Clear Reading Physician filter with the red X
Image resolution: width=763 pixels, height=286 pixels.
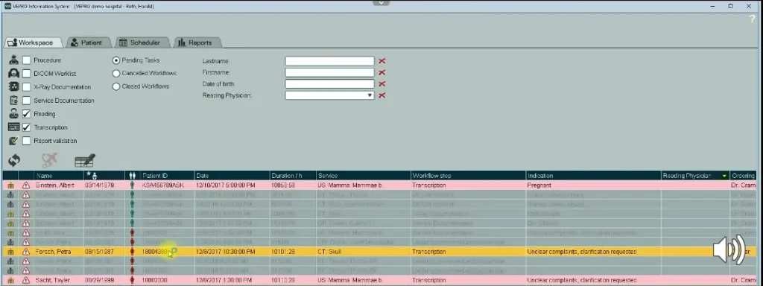click(x=382, y=96)
